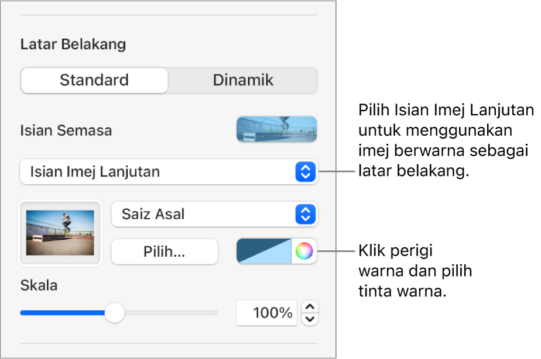Switch to the Dinamik background tab
This screenshot has height=359, width=541.
tap(243, 80)
